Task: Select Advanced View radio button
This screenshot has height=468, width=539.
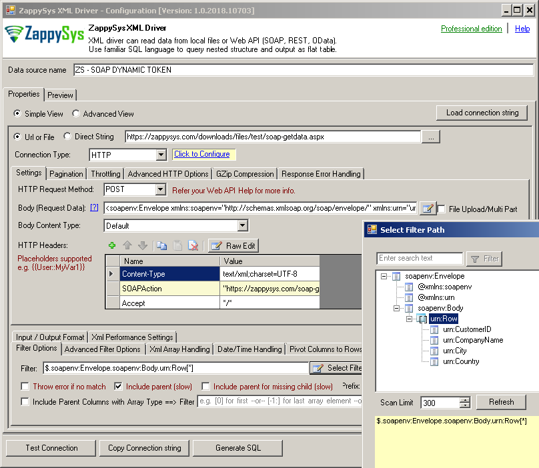Action: [x=75, y=113]
